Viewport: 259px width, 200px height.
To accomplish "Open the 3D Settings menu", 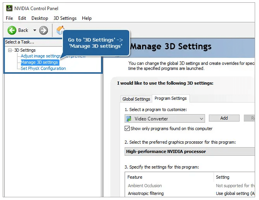I will (65, 18).
